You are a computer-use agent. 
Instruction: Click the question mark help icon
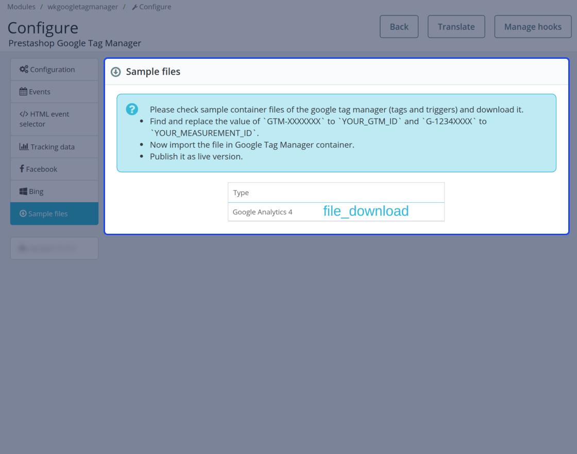[x=132, y=109]
